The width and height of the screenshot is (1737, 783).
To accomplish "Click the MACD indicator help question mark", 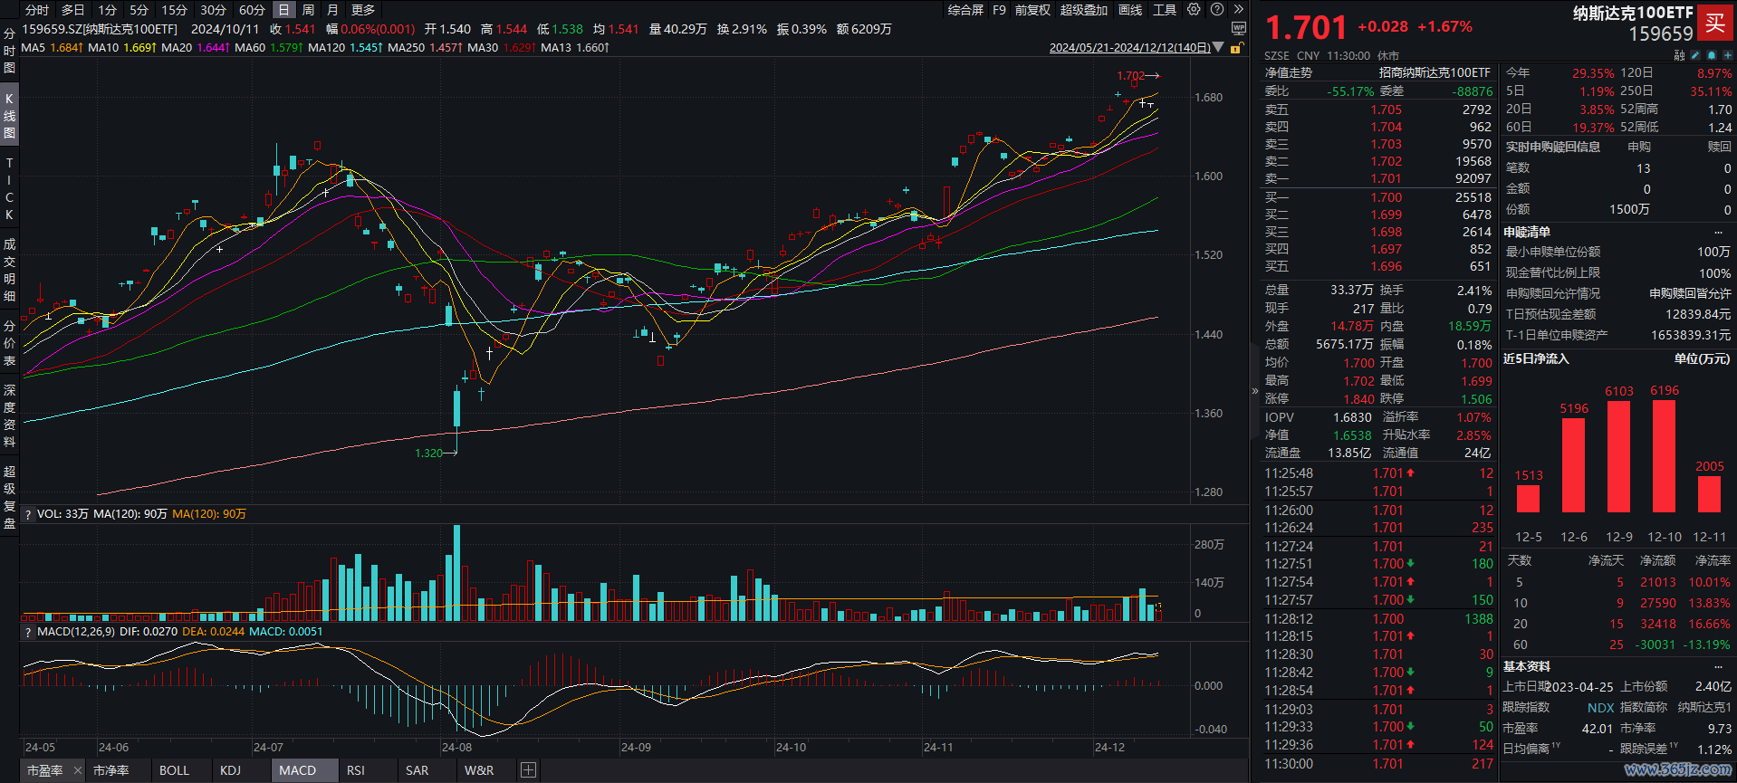I will (28, 632).
